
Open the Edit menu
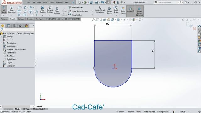33,2
